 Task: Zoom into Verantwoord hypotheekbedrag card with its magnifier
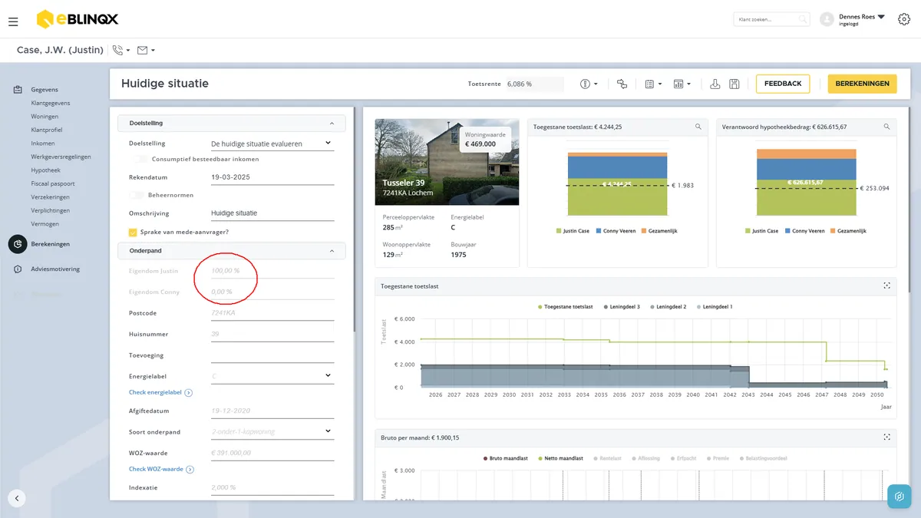(886, 127)
